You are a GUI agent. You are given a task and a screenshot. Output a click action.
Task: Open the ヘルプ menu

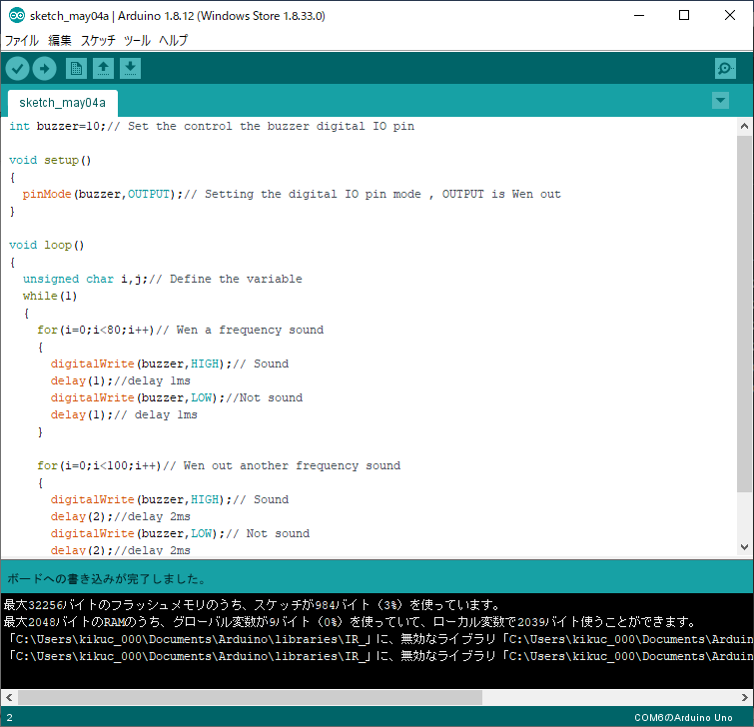[173, 41]
